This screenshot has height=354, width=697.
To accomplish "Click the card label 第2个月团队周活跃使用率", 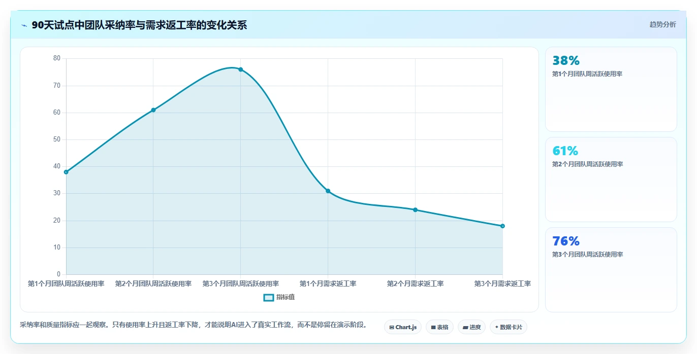I will click(587, 164).
